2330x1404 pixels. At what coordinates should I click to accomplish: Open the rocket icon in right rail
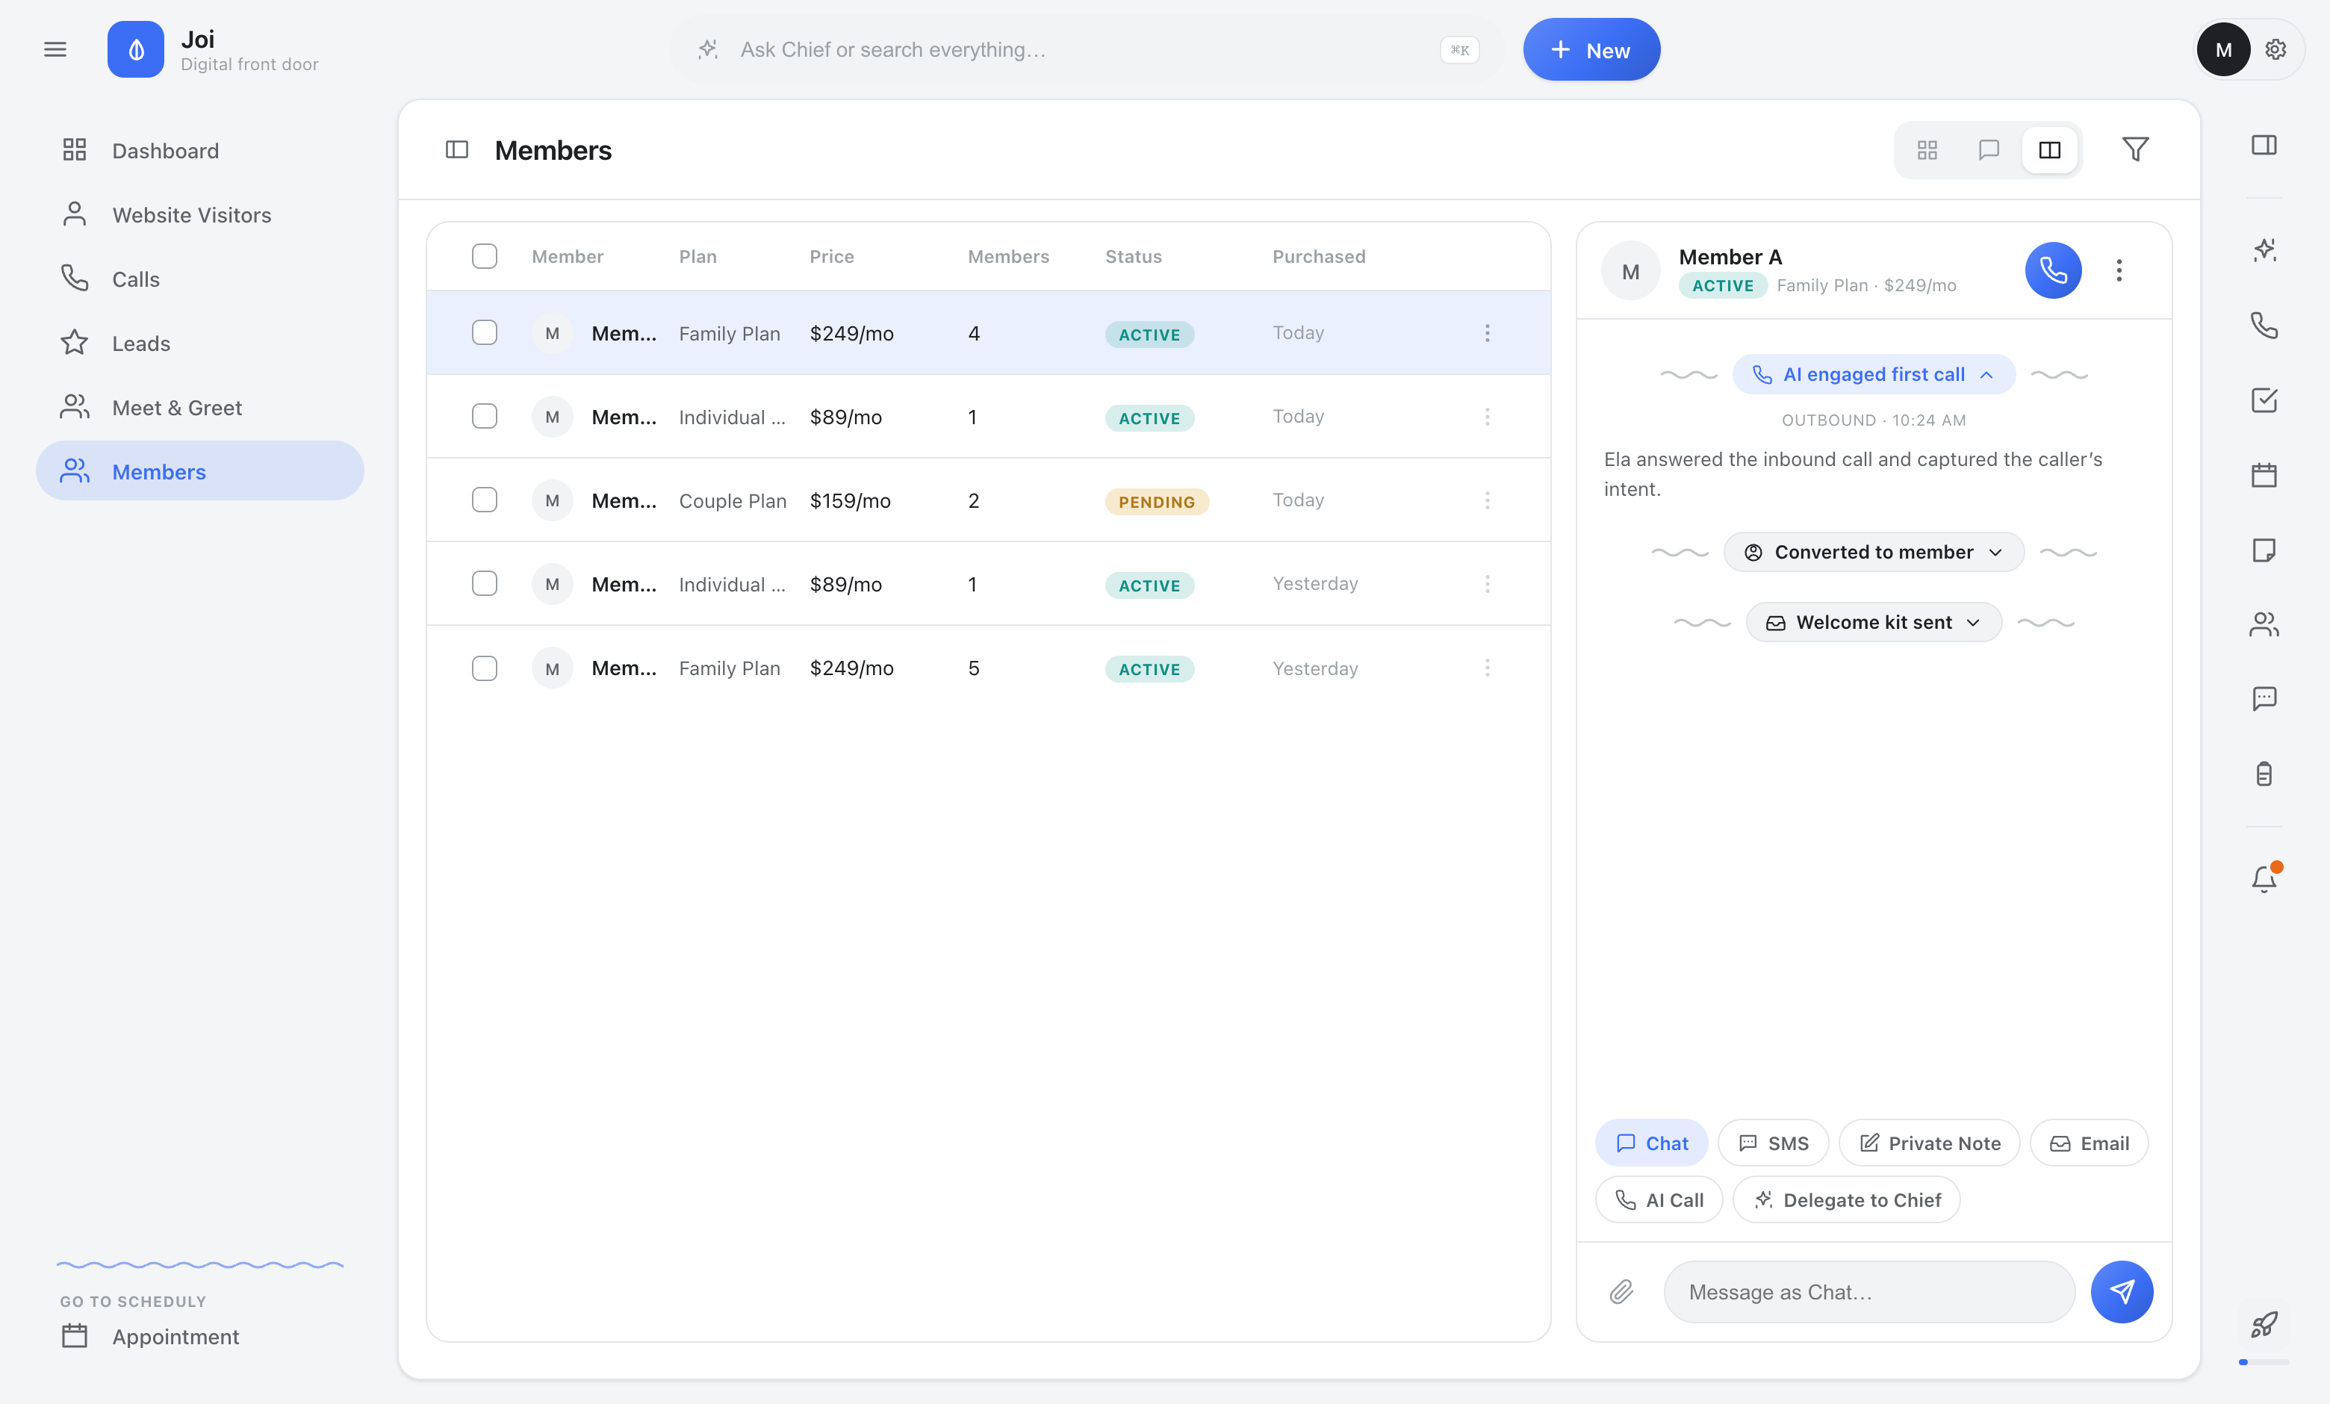(2264, 1323)
